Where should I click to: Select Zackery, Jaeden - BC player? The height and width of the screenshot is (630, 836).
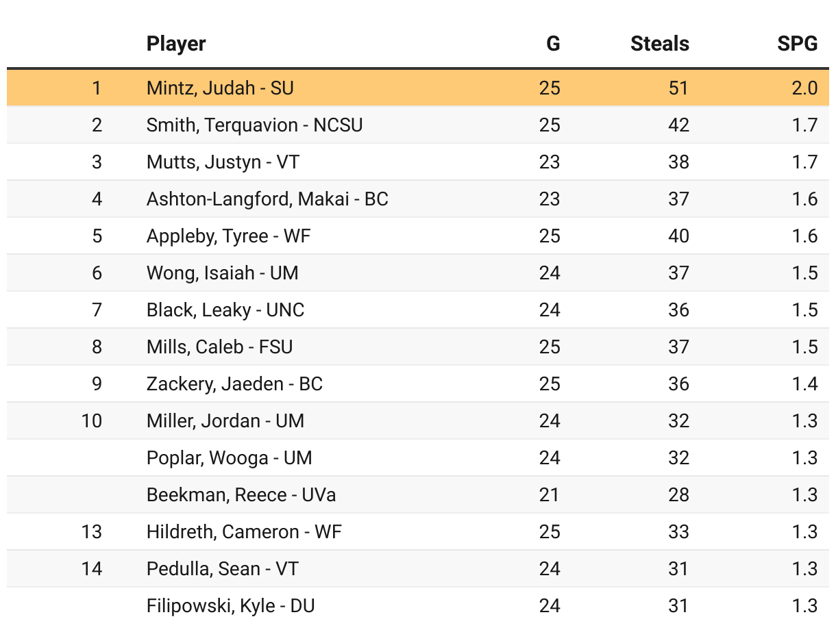click(234, 383)
